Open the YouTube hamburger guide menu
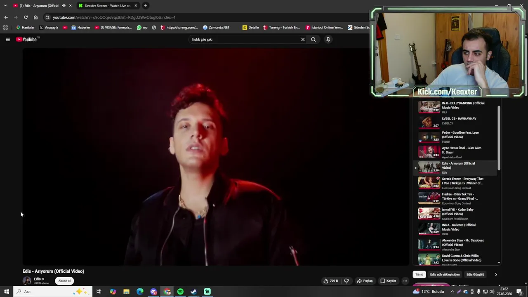 [7, 40]
